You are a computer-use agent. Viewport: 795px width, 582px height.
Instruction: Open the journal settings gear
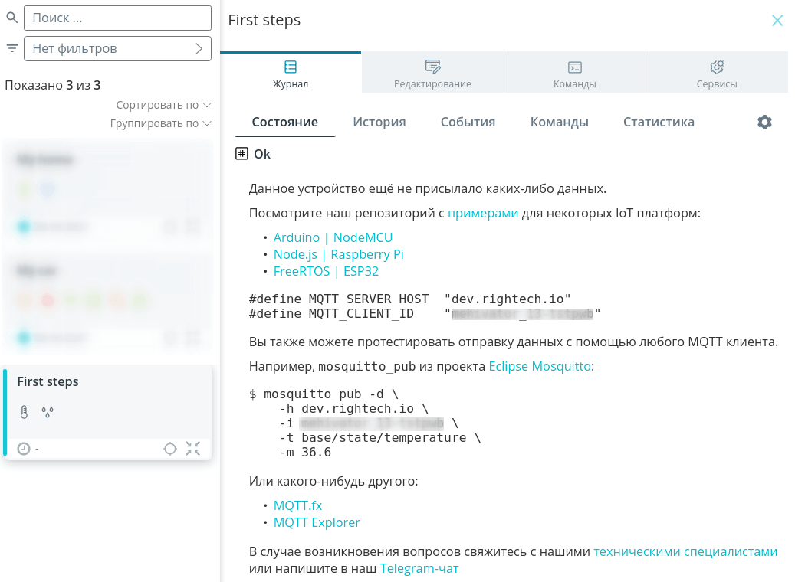[764, 122]
